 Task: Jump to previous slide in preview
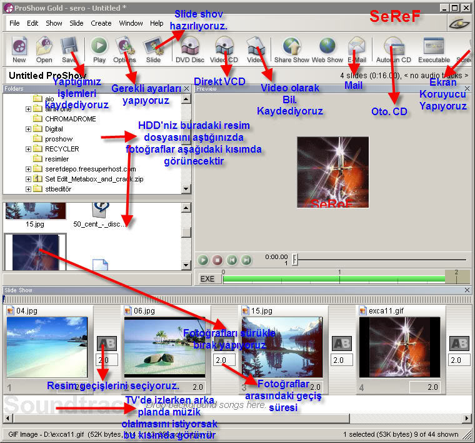click(232, 260)
